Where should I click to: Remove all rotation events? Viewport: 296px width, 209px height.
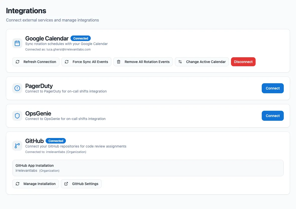pyautogui.click(x=143, y=62)
